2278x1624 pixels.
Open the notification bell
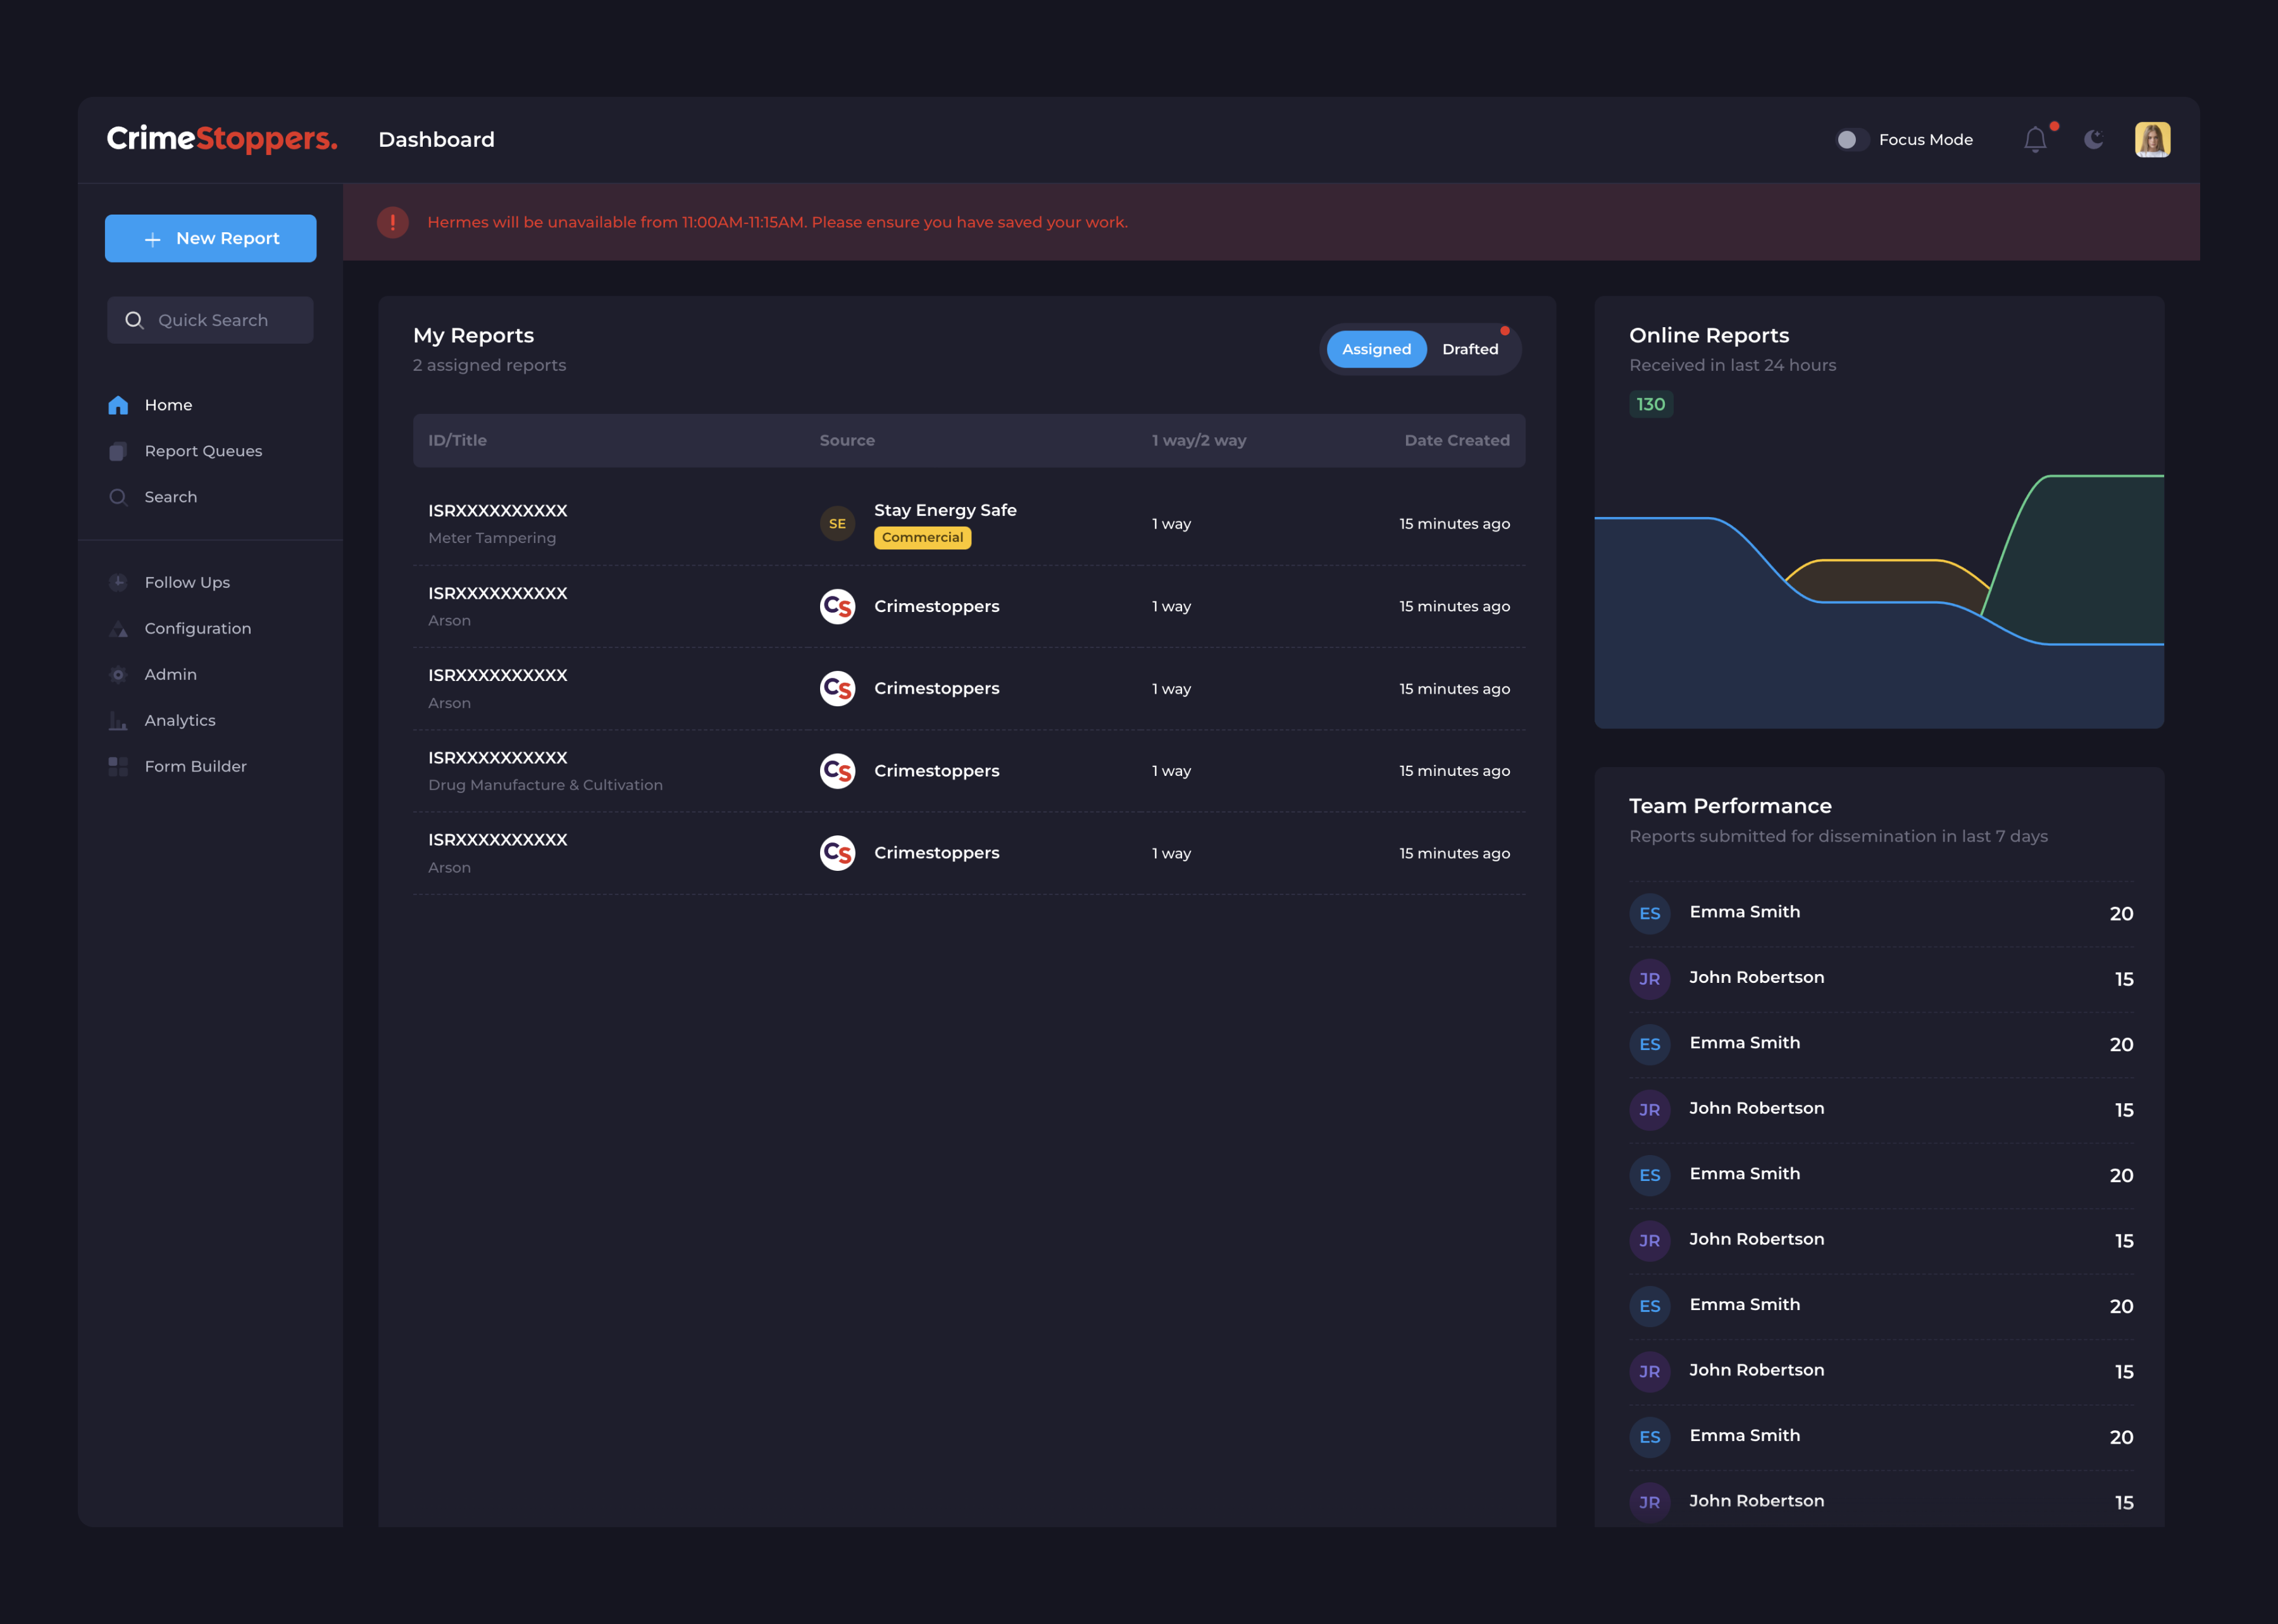(x=2035, y=139)
